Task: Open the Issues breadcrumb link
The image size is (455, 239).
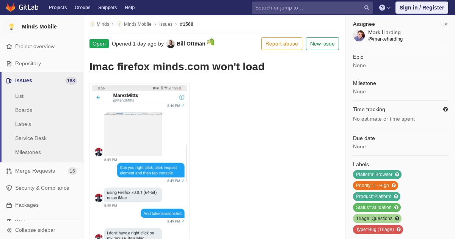Action: pyautogui.click(x=166, y=24)
